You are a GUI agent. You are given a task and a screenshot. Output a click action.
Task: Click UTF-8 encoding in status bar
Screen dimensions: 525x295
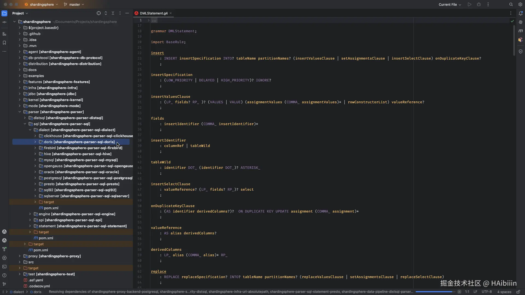pos(486,292)
